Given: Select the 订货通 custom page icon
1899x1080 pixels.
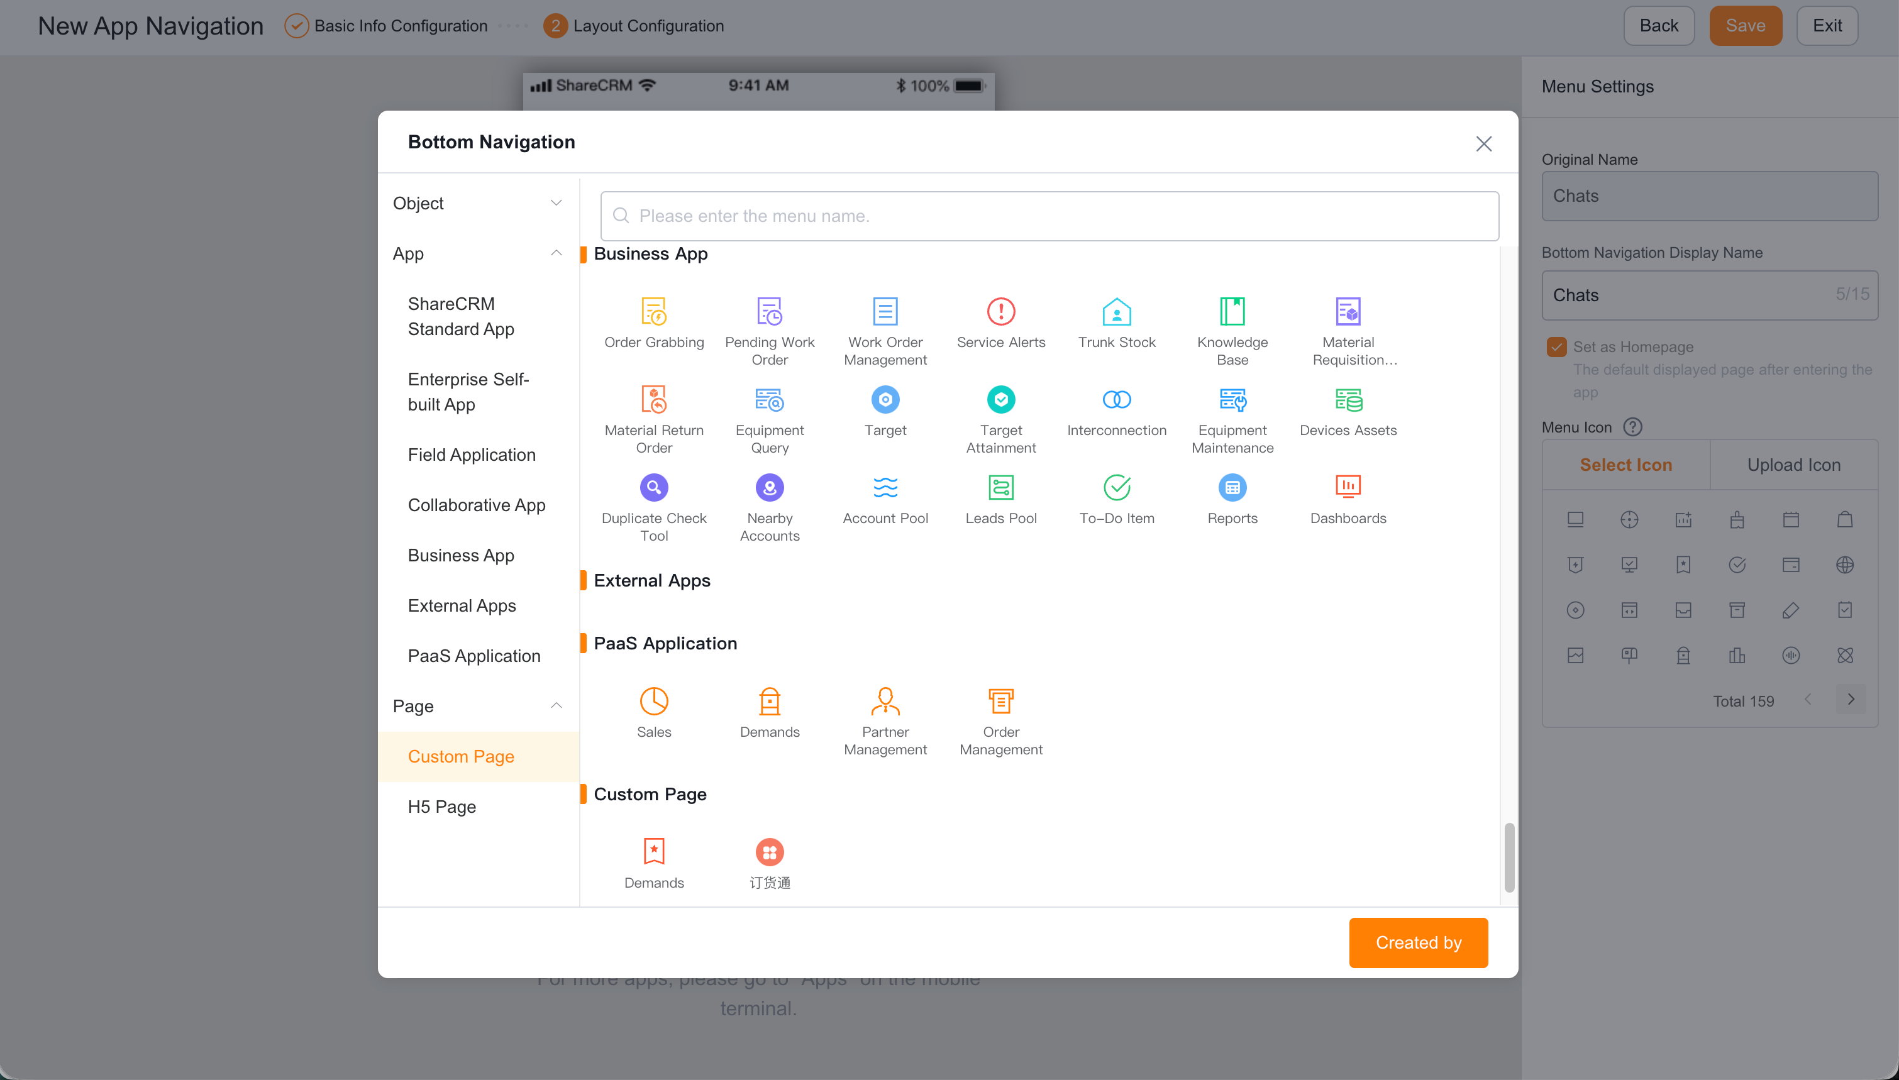Looking at the screenshot, I should [x=769, y=852].
